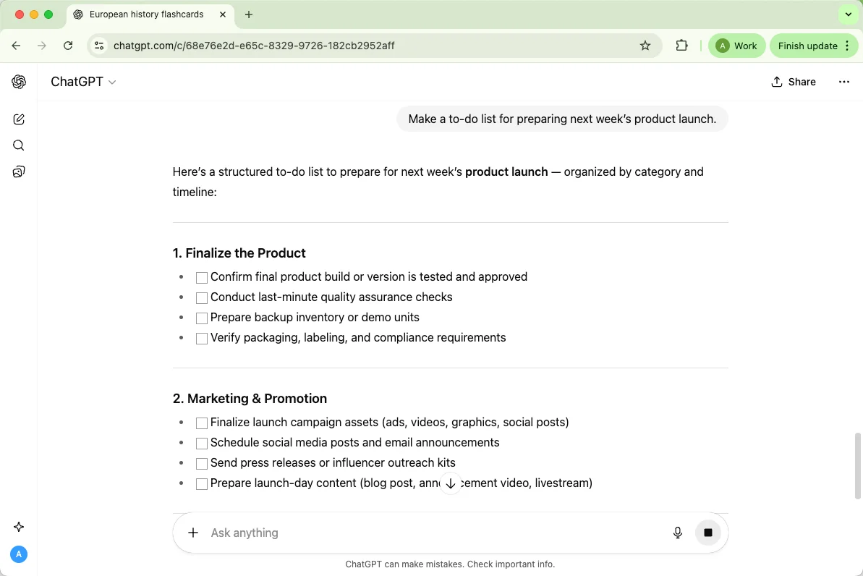
Task: Check 'Confirm final product build' checkbox
Action: tap(202, 277)
